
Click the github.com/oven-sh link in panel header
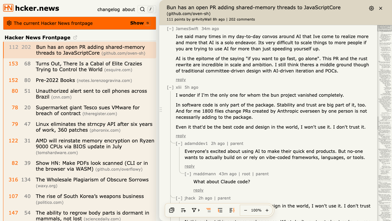189,14
